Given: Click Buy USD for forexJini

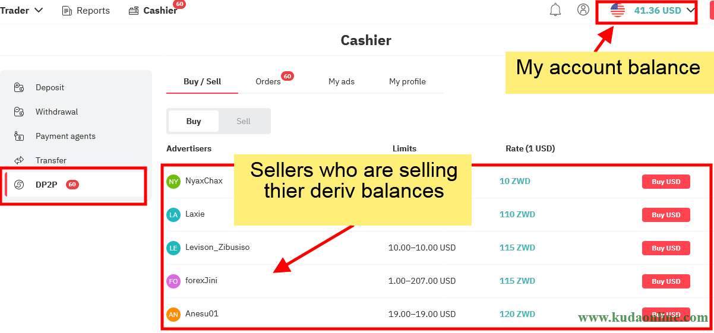Looking at the screenshot, I should pyautogui.click(x=666, y=281).
